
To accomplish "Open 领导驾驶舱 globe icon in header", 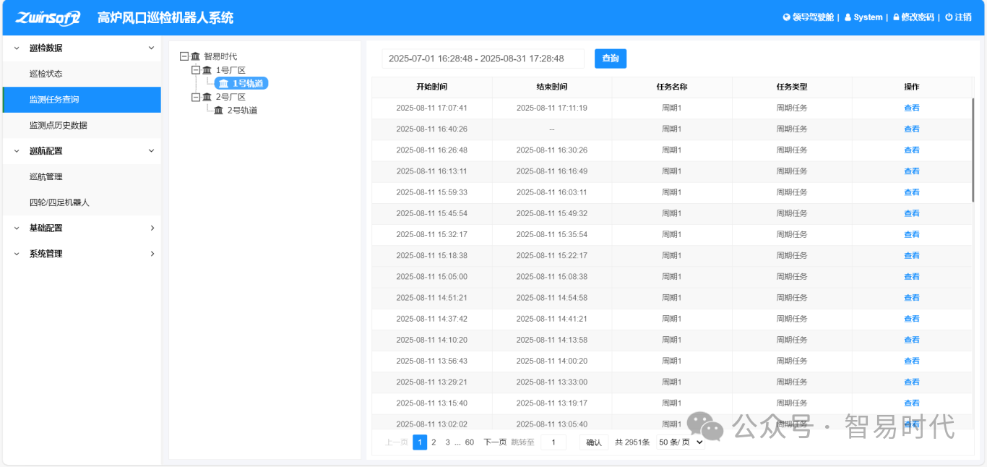I will click(x=787, y=17).
